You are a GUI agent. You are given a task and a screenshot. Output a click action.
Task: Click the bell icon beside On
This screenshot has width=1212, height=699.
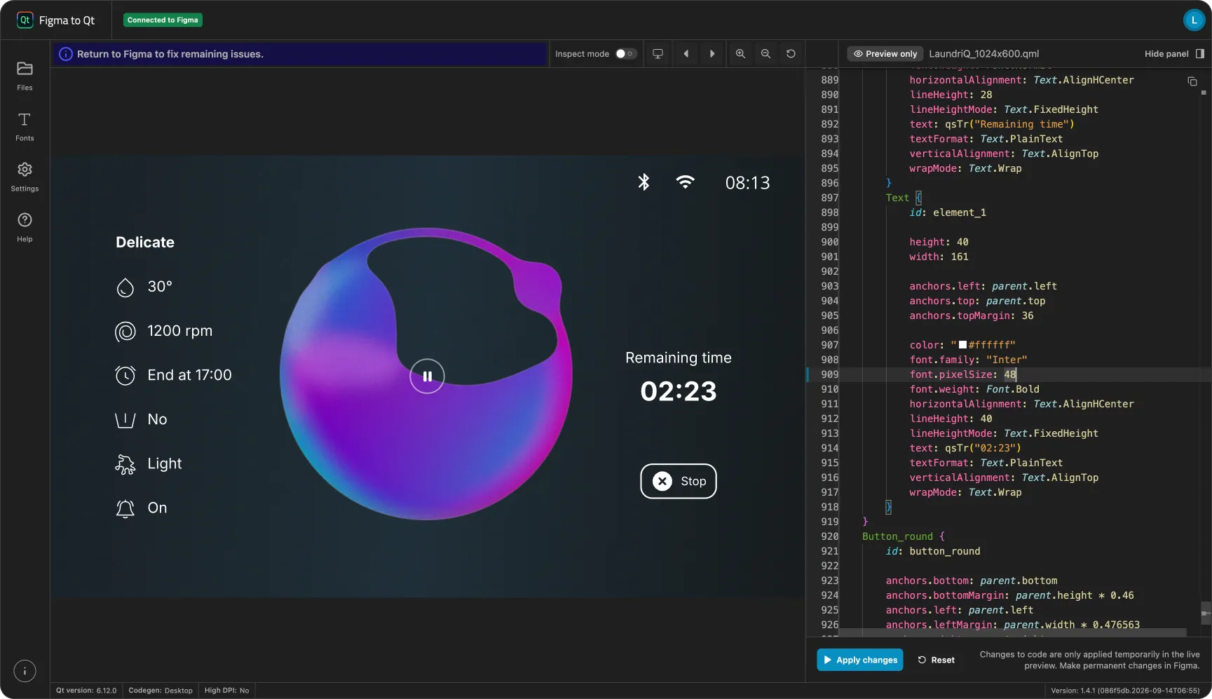point(125,508)
